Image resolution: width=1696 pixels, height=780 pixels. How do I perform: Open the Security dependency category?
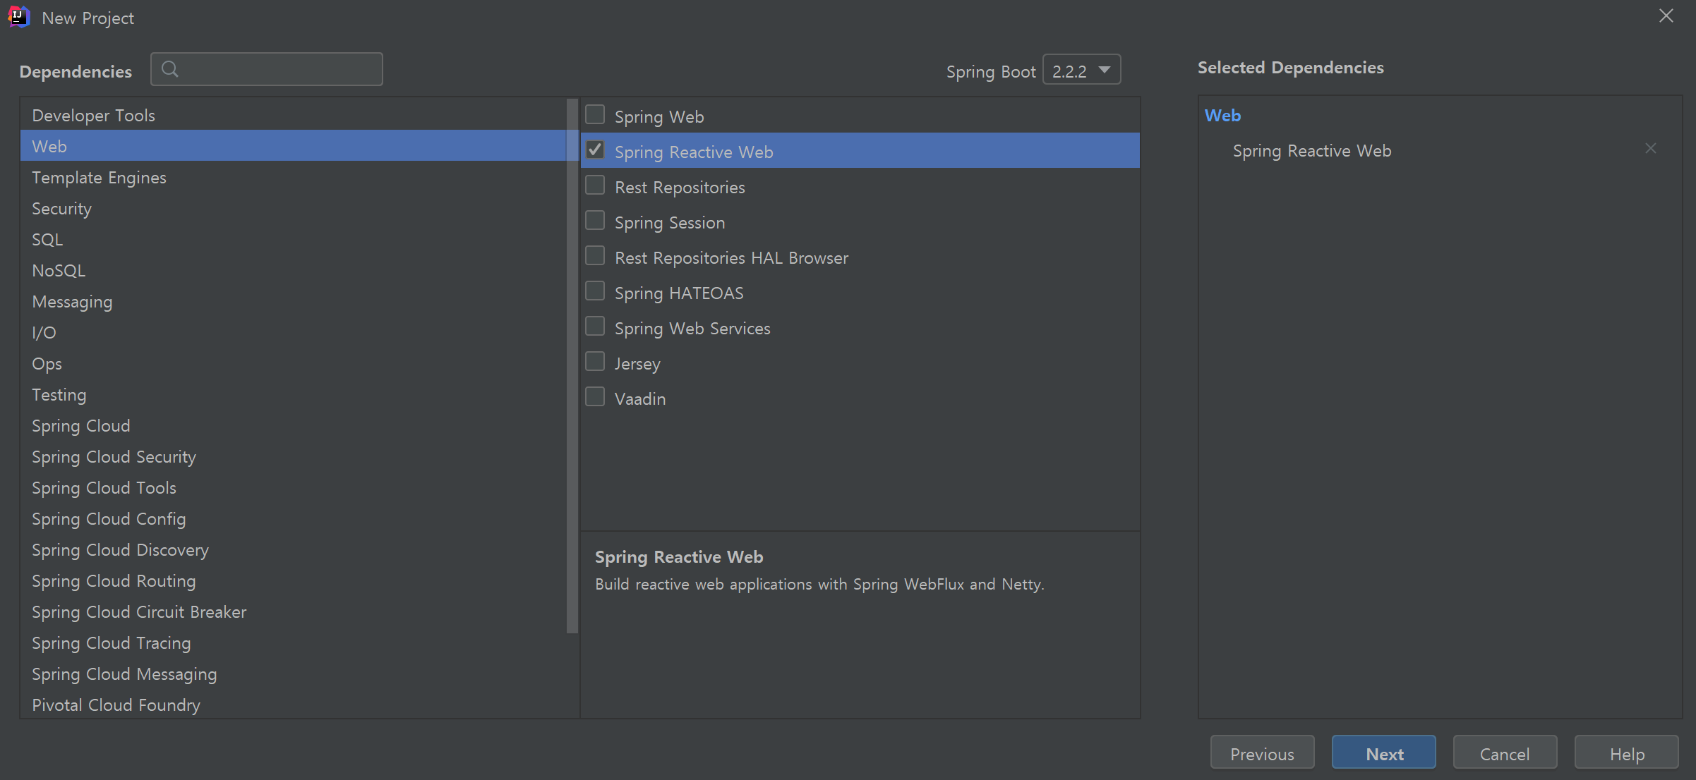(62, 209)
